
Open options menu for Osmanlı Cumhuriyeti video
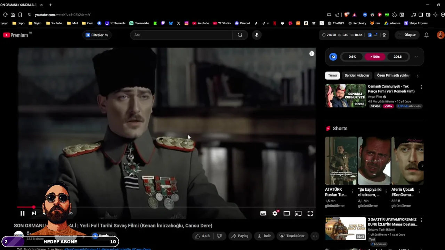point(421,87)
